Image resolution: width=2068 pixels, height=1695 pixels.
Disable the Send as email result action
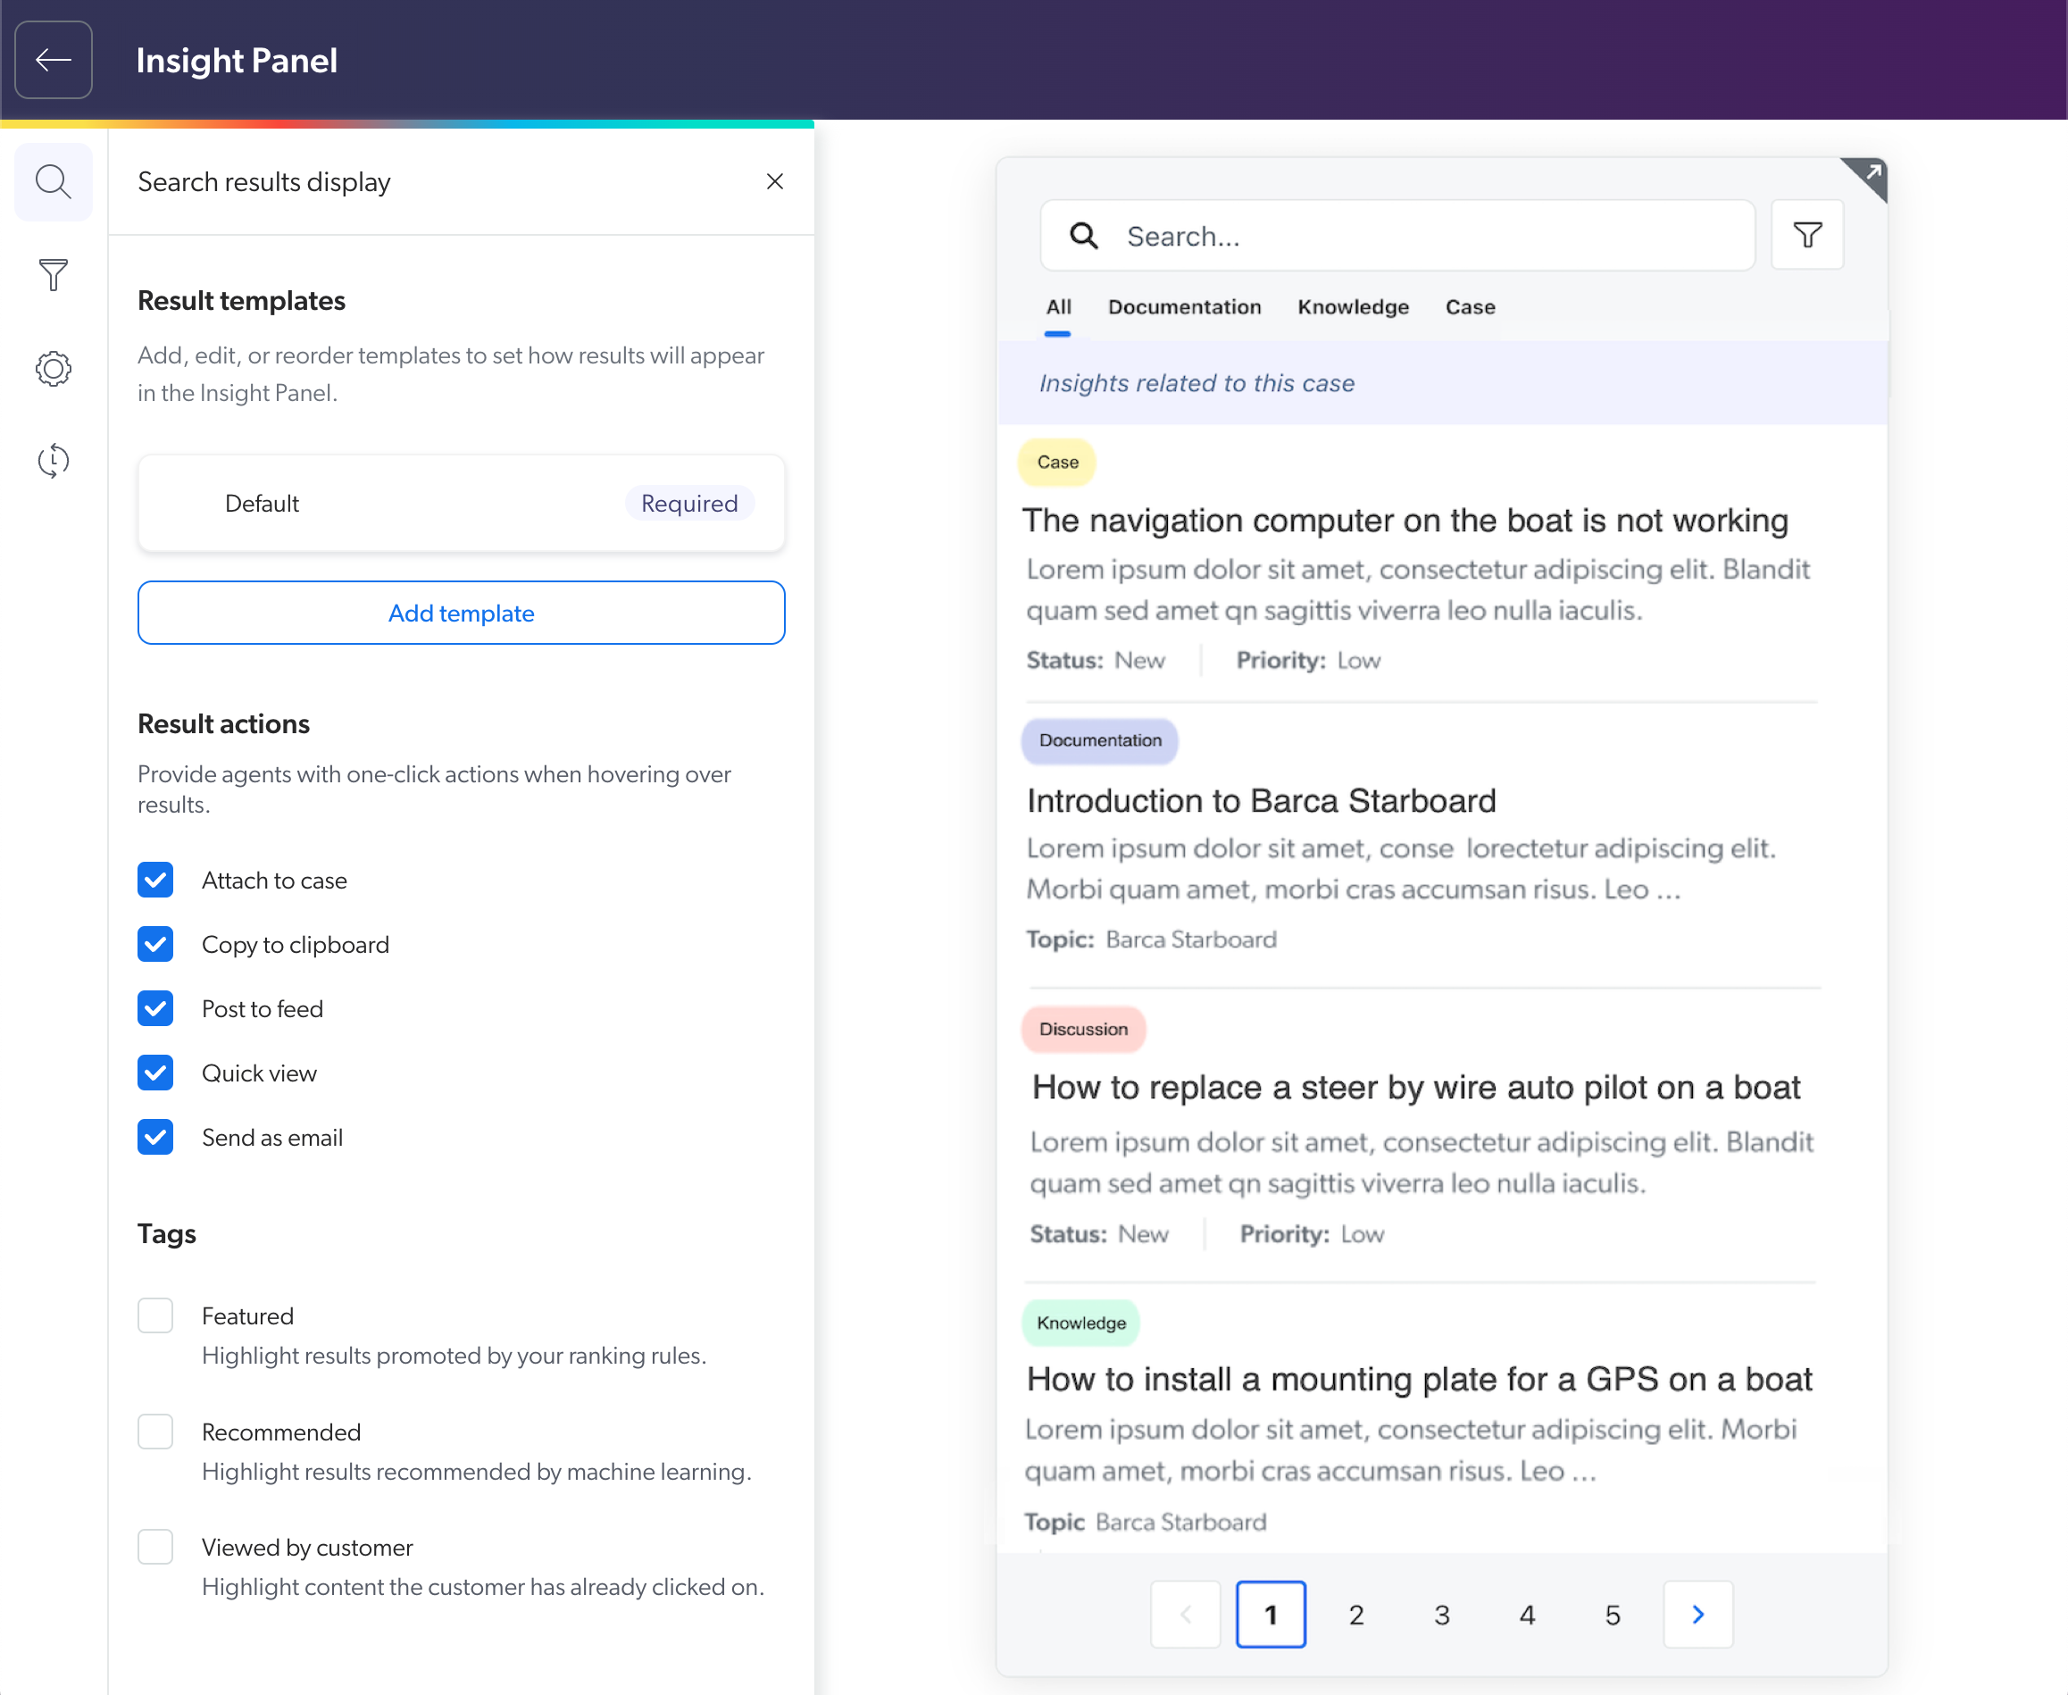pyautogui.click(x=154, y=1137)
